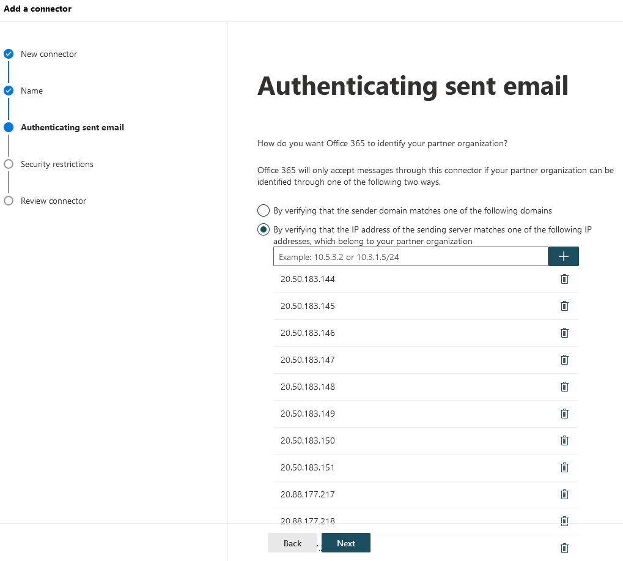Open the Security restrictions step
Image resolution: width=623 pixels, height=561 pixels.
pyautogui.click(x=57, y=164)
